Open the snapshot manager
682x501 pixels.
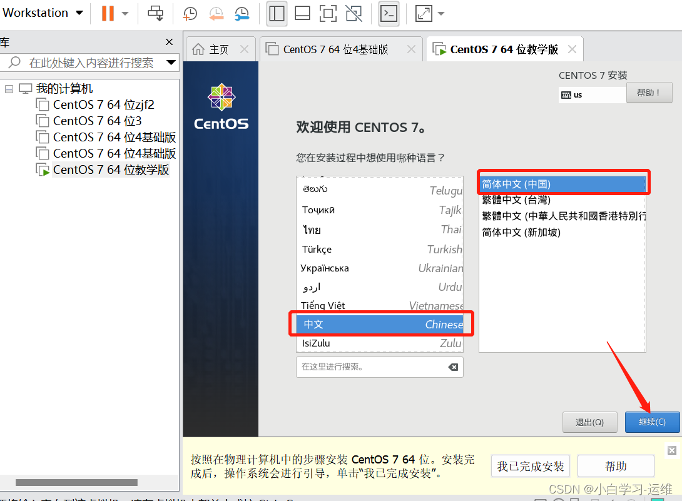click(x=242, y=14)
